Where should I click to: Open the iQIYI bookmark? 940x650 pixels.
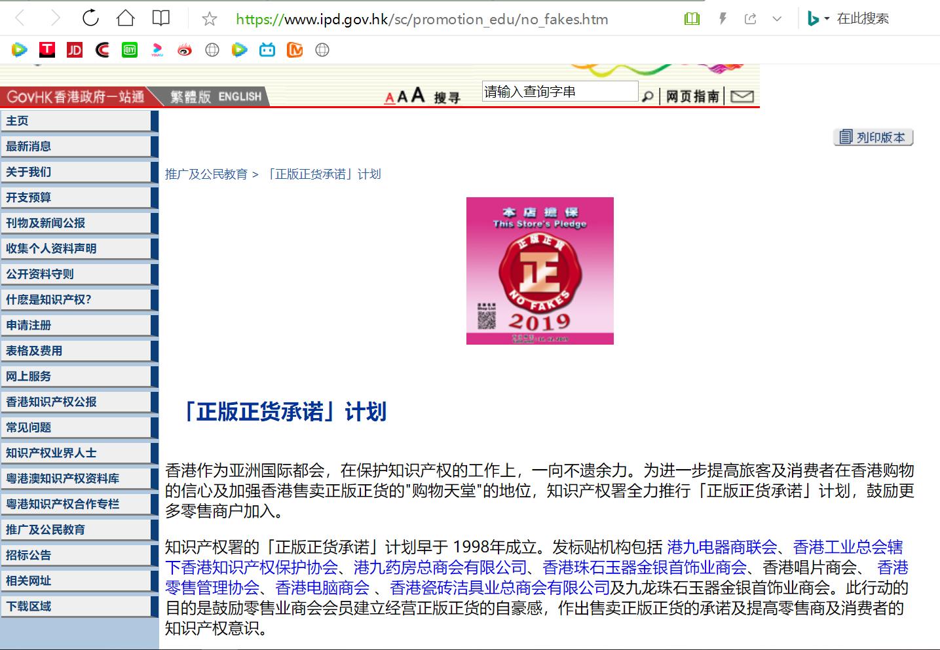coord(129,50)
